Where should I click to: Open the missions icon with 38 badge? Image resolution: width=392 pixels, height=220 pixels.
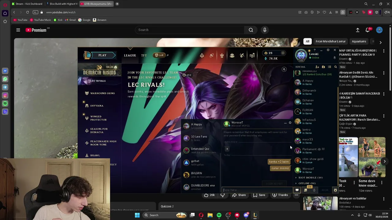pyautogui.click(x=305, y=190)
